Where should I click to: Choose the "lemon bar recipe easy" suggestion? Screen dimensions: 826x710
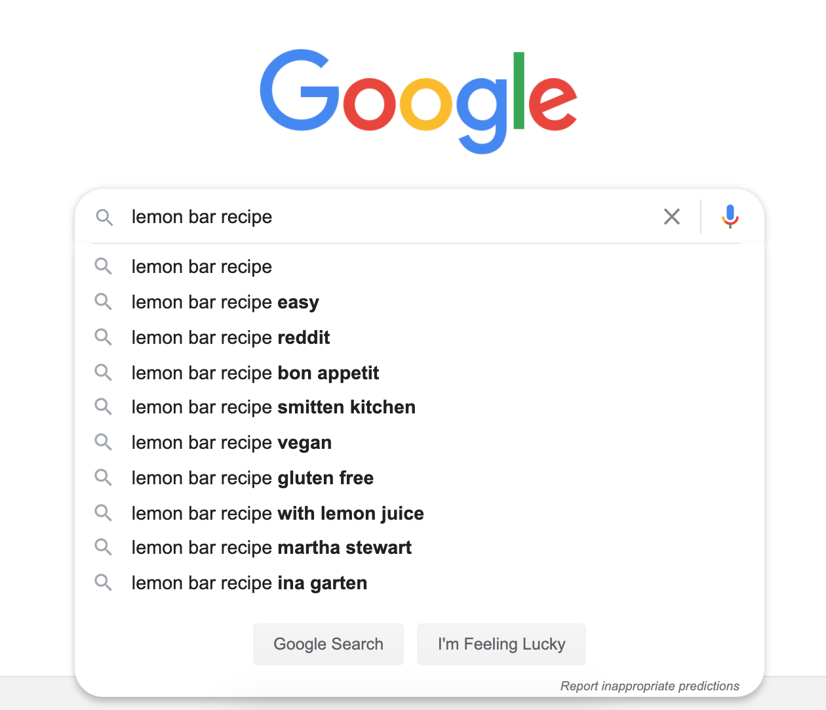225,303
